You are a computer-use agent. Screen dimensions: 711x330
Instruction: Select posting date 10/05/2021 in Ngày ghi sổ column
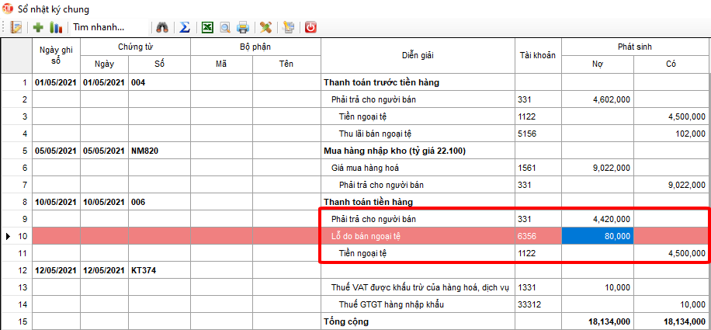[x=56, y=202]
